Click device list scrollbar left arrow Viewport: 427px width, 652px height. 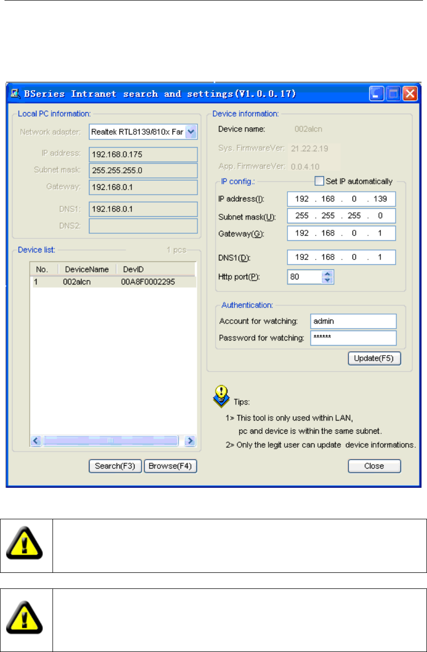tap(36, 441)
